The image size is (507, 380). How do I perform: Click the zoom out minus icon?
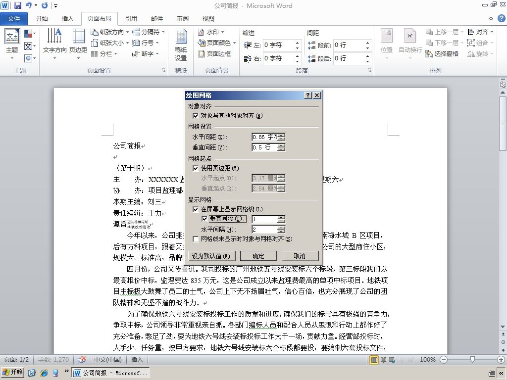444,360
